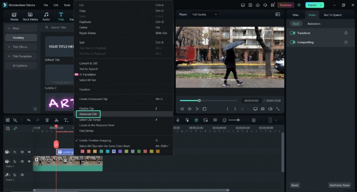Screen dimensions: 357x192
Task: Click the save project floppy icon
Action: pyautogui.click(x=250, y=5)
